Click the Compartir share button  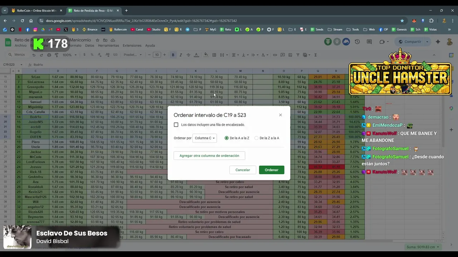pos(410,42)
